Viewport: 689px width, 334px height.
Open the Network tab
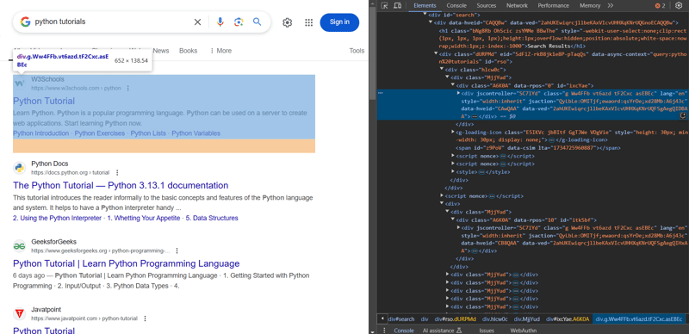coord(517,6)
